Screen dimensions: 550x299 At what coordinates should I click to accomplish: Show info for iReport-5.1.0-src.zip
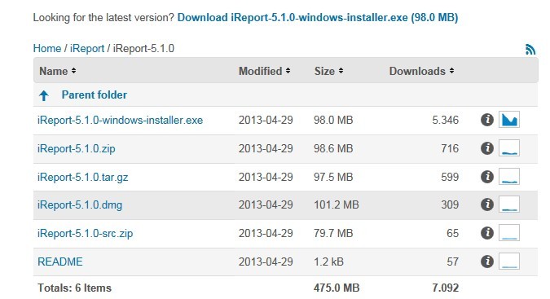487,233
